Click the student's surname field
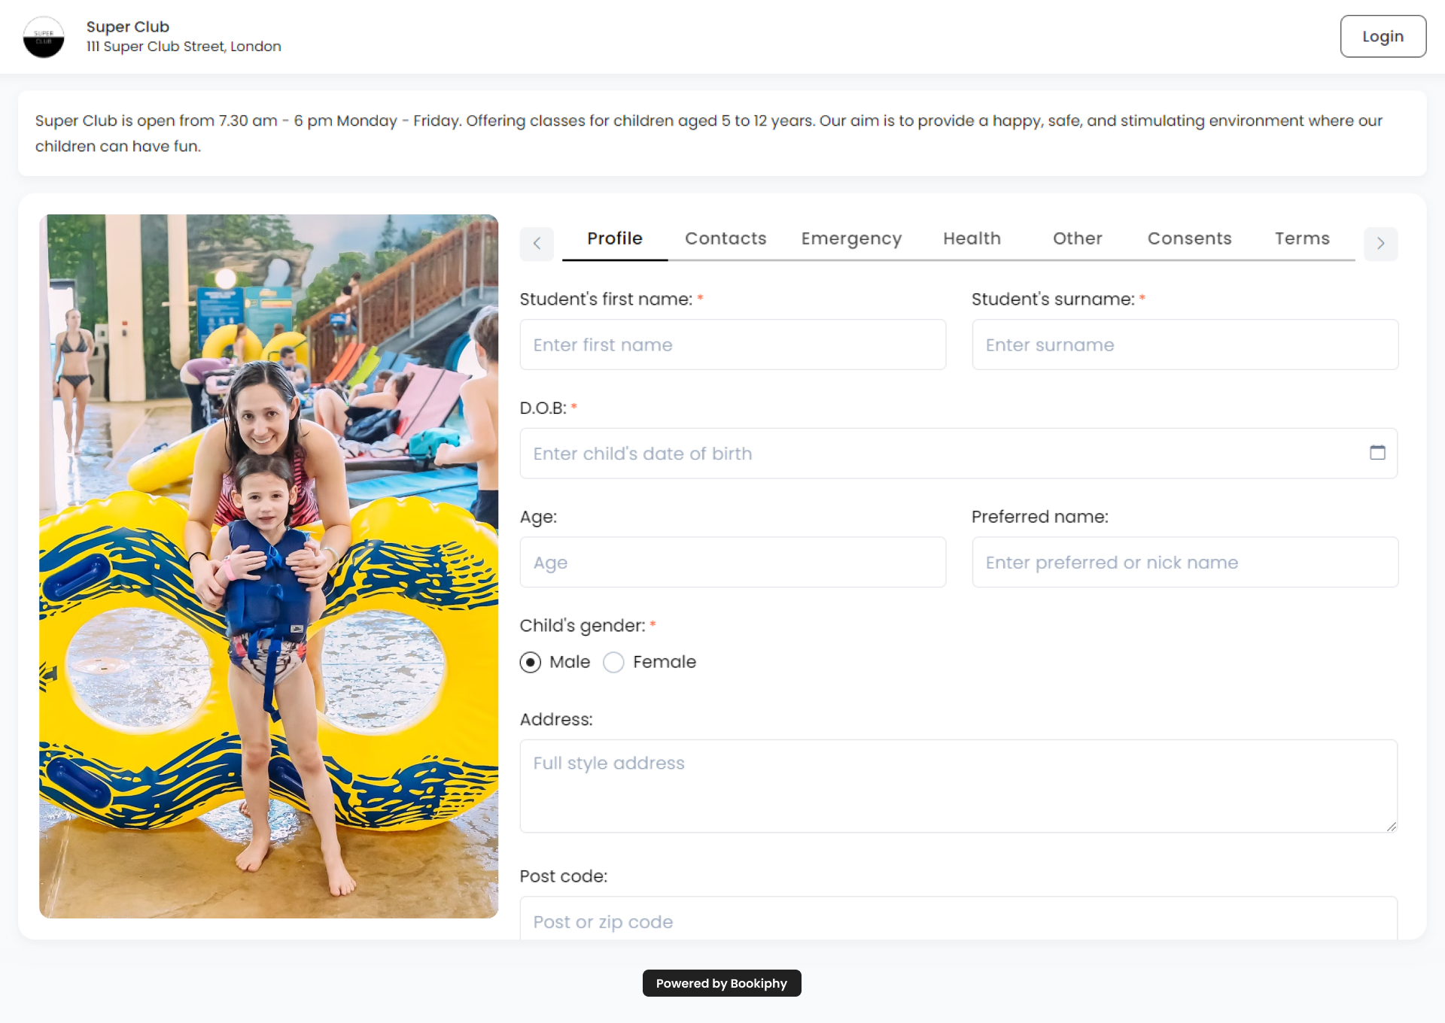The width and height of the screenshot is (1445, 1023). click(x=1185, y=345)
